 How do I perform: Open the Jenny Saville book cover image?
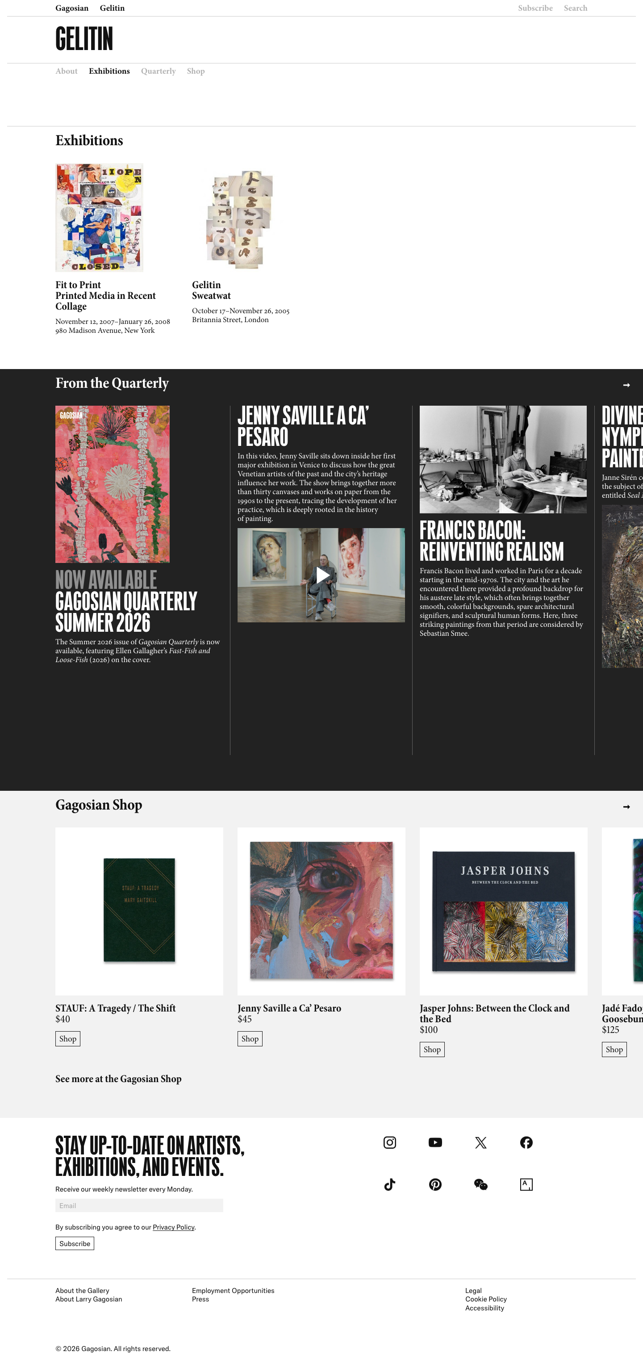tap(321, 911)
